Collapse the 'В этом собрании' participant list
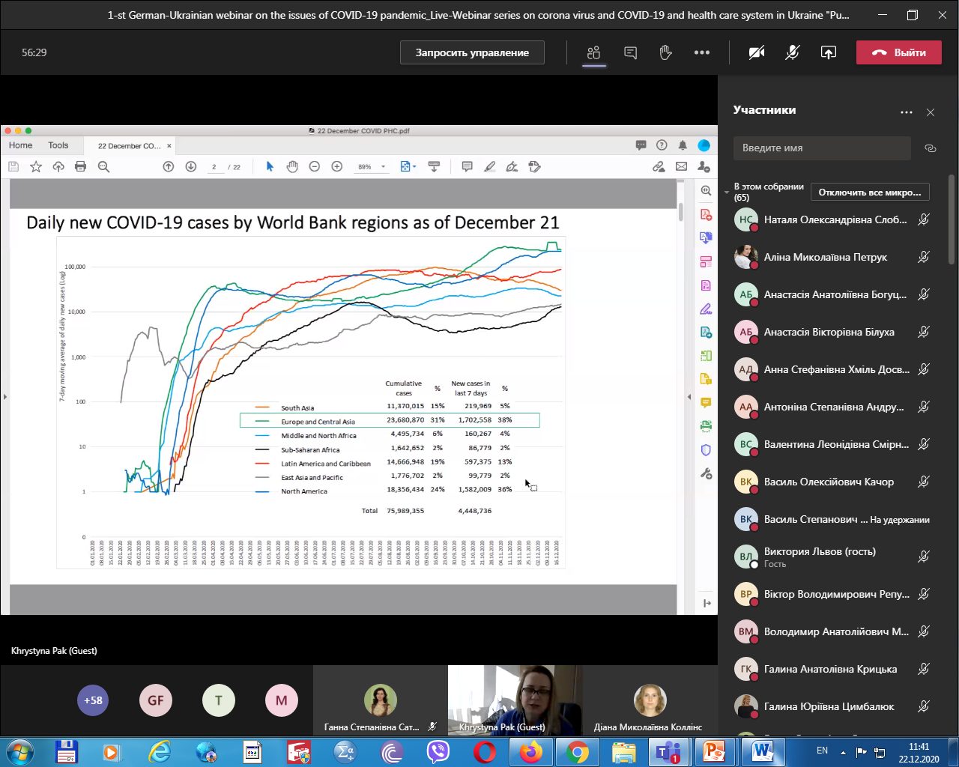The image size is (959, 767). (x=726, y=192)
